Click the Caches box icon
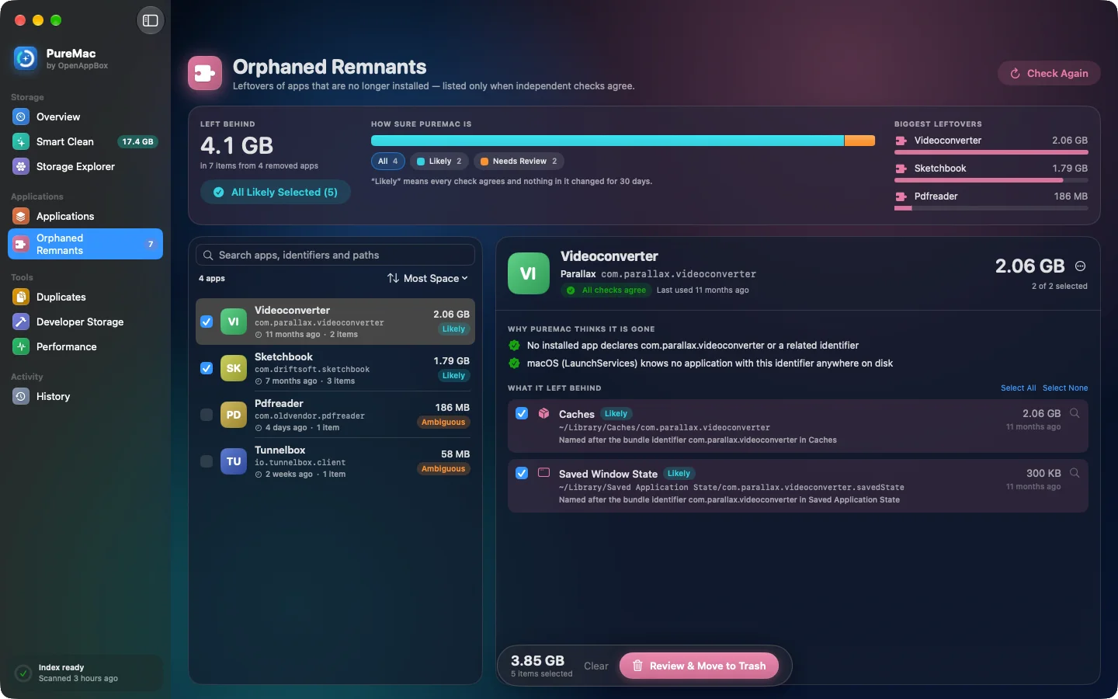Image resolution: width=1118 pixels, height=699 pixels. (544, 413)
